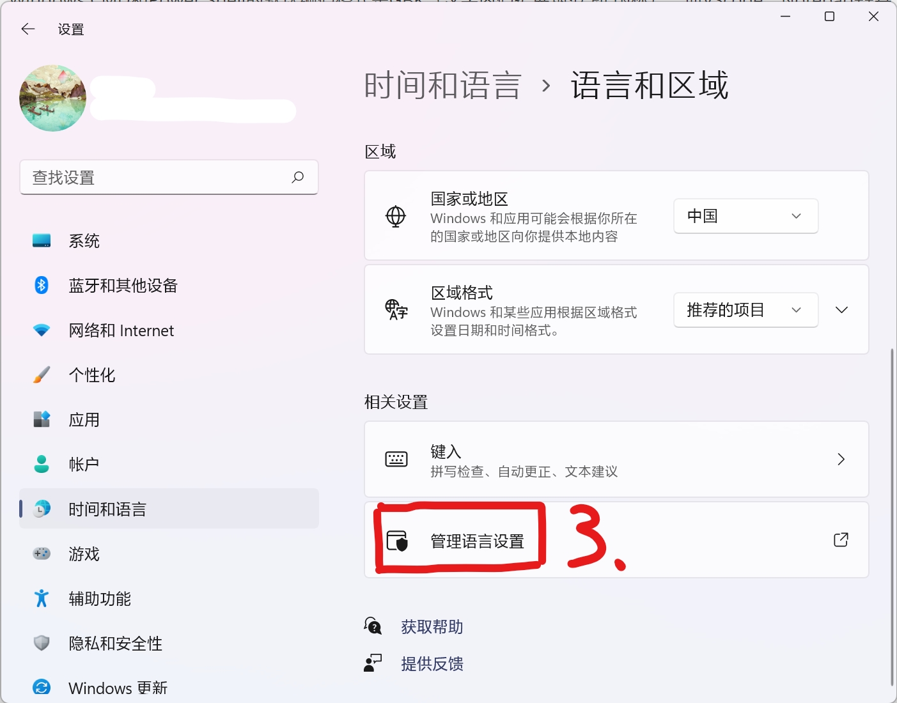Viewport: 897px width, 703px height.
Task: Click the 个性化 paintbrush icon
Action: [42, 375]
